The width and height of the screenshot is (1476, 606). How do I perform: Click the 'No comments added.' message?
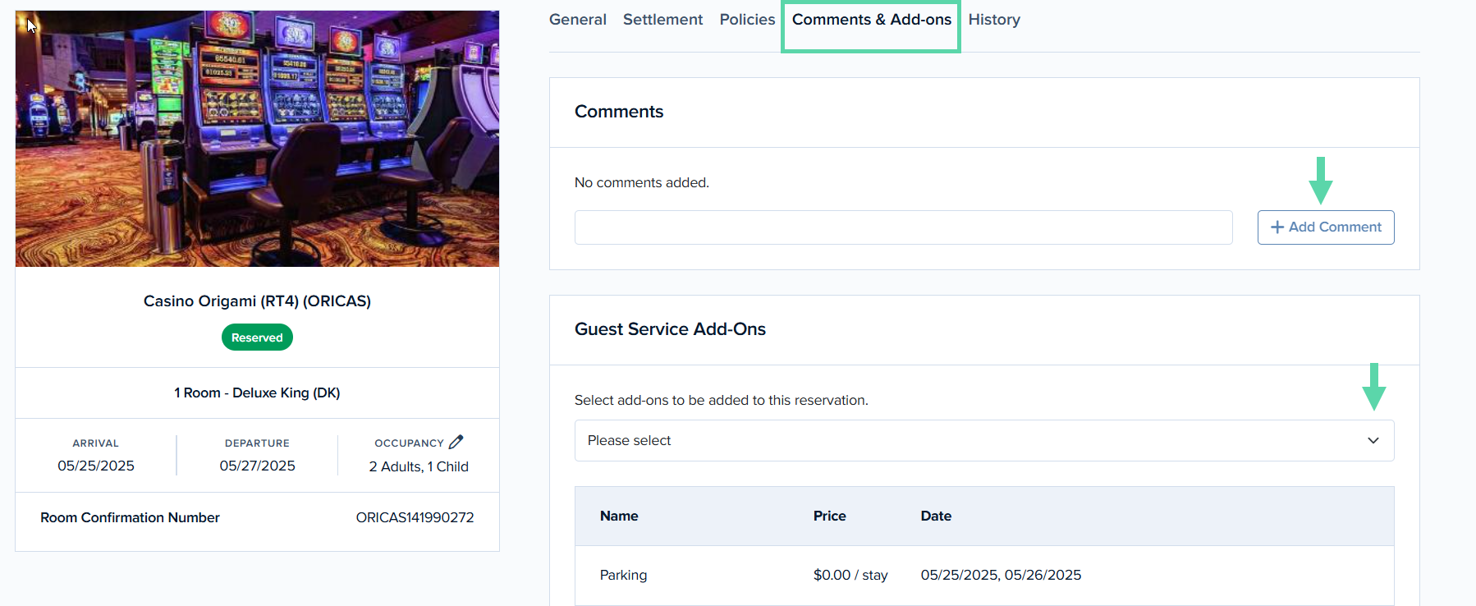click(x=642, y=183)
